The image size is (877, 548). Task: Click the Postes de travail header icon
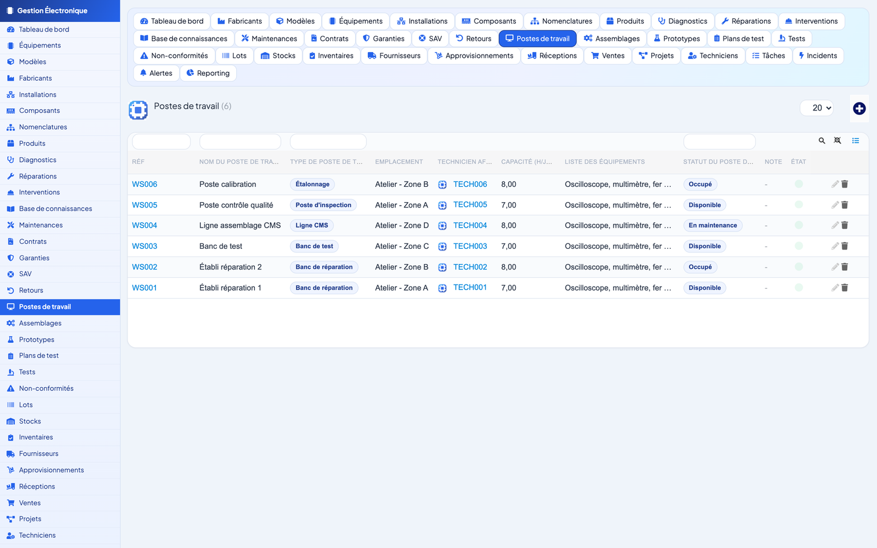click(138, 110)
